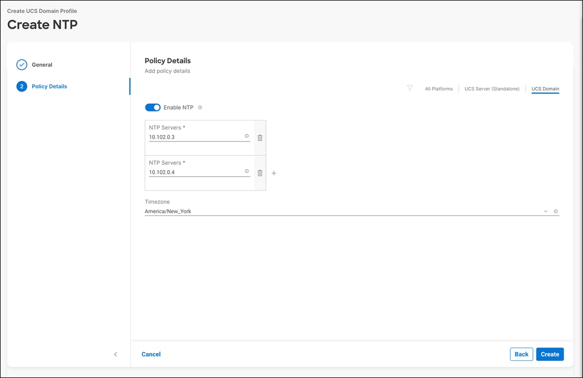Image resolution: width=583 pixels, height=378 pixels.
Task: Click the info icon beside the Timezone field
Action: click(556, 211)
